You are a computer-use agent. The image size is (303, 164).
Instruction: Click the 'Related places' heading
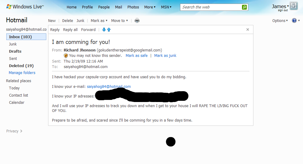pyautogui.click(x=19, y=81)
